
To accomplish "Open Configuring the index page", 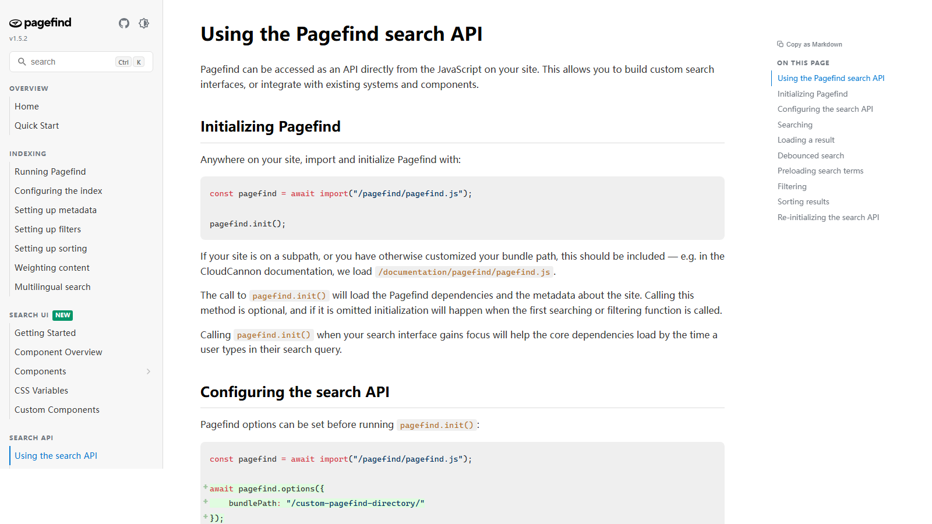I will pyautogui.click(x=58, y=191).
